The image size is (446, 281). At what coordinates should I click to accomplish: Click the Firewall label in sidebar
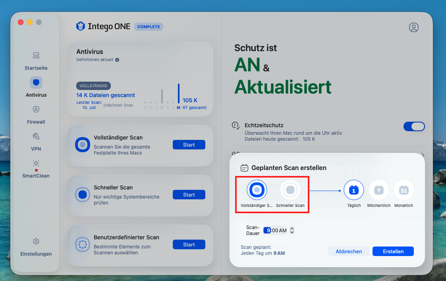36,122
